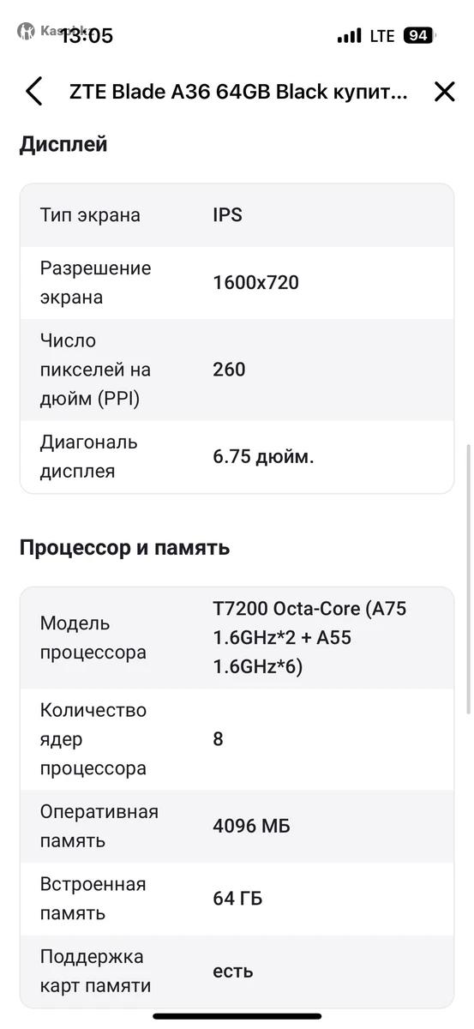Tap the Процессор и память heading
This screenshot has width=474, height=1029.
[x=124, y=548]
